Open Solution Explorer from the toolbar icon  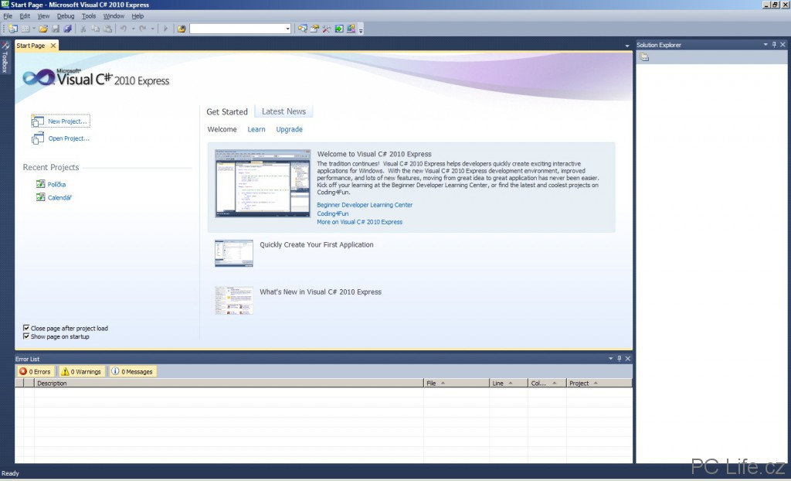click(x=303, y=29)
